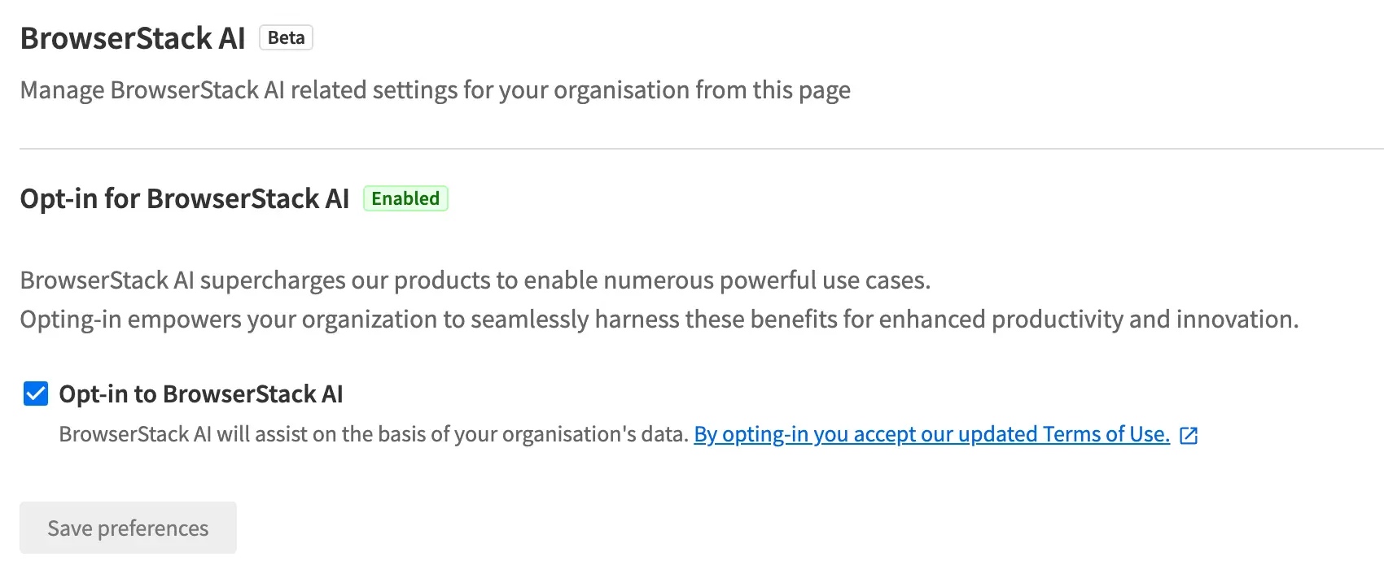The height and width of the screenshot is (587, 1384).
Task: Click the 'Opt-in for BrowserStack AI' section heading
Action: click(x=185, y=199)
